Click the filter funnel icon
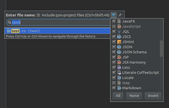 click(x=114, y=15)
